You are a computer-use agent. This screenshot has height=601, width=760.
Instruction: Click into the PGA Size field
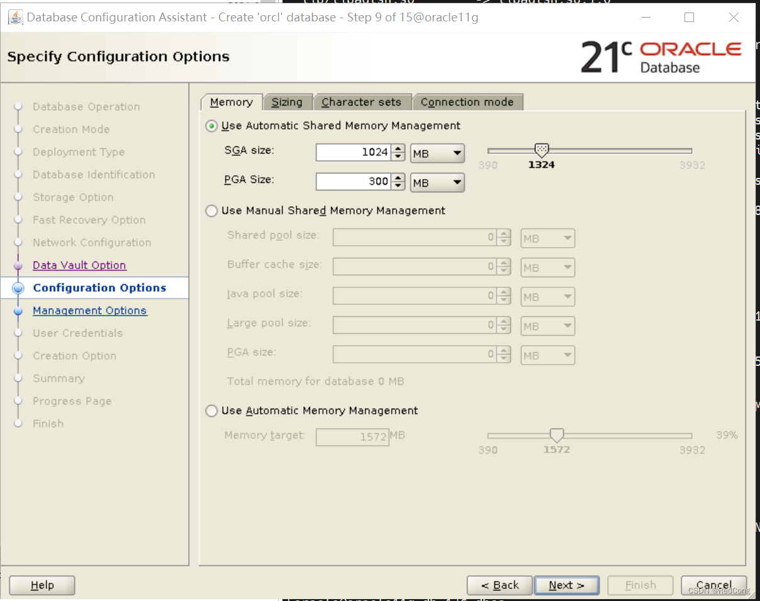pyautogui.click(x=353, y=182)
